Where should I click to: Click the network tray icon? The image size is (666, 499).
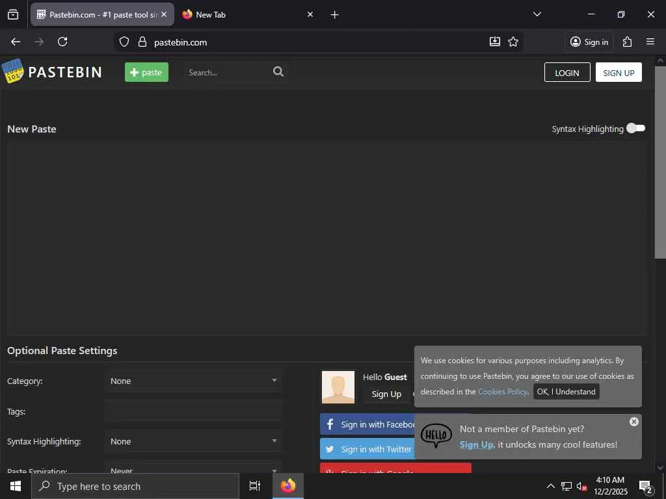566,486
